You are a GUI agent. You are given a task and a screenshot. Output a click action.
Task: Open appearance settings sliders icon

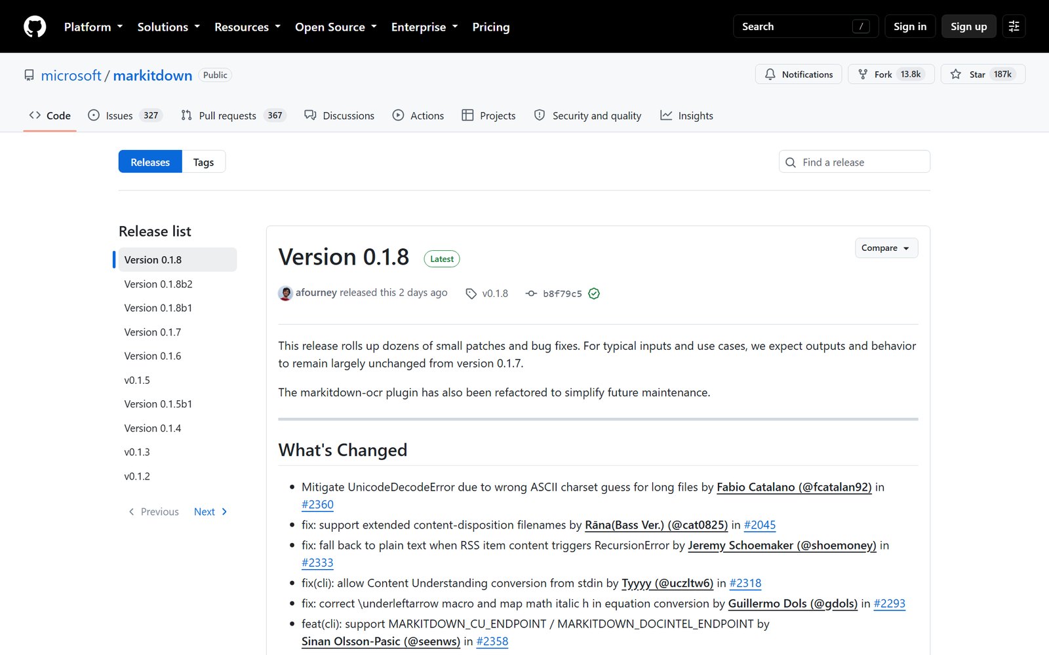pos(1014,26)
